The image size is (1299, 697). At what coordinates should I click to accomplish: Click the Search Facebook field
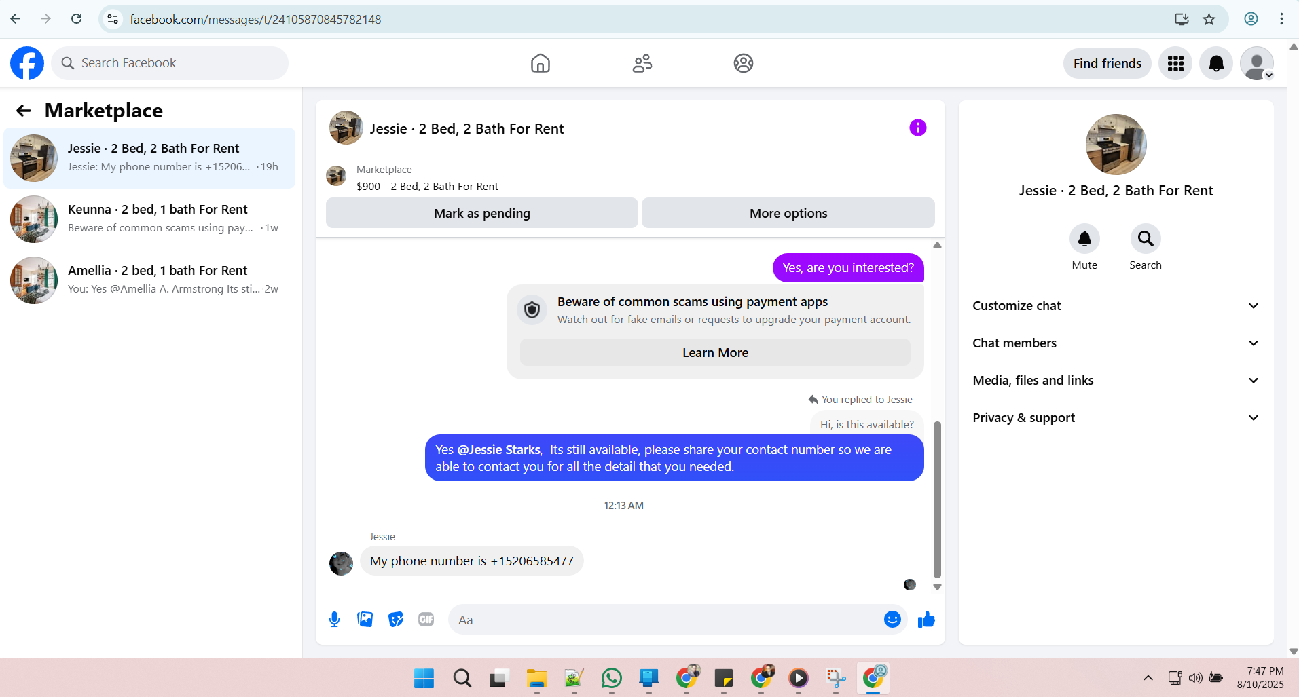tap(170, 63)
